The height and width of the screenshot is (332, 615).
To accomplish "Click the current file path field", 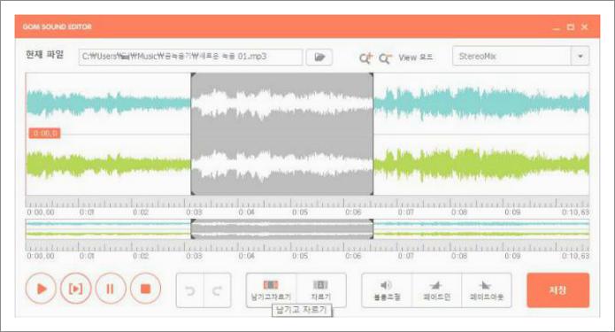I will point(190,57).
